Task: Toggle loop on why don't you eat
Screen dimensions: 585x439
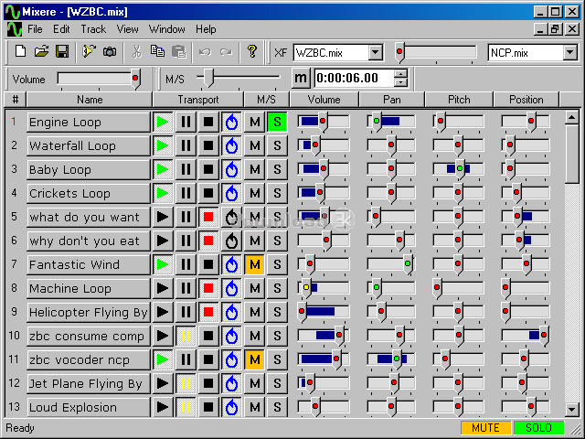Action: (x=231, y=241)
